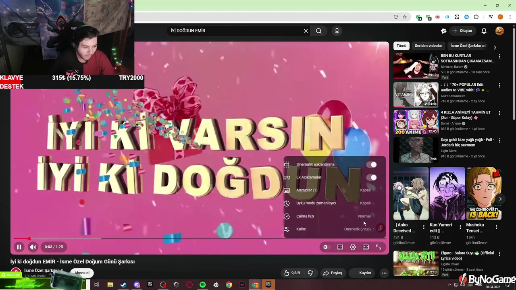Open YouTube notifications bell

484,31
